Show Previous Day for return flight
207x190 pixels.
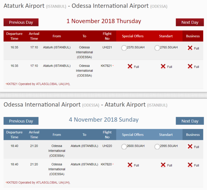(21, 121)
